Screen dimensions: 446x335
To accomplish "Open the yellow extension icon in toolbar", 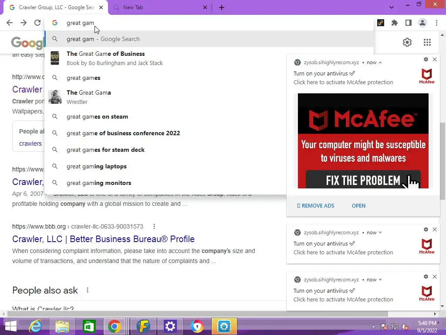I will point(381,23).
